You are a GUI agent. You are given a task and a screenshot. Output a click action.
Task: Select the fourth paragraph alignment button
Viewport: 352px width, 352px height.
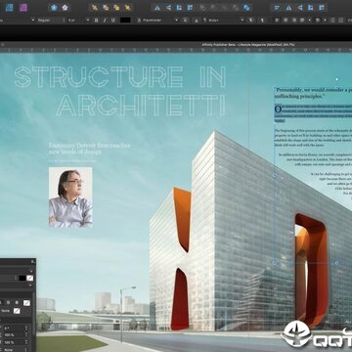click(302, 20)
